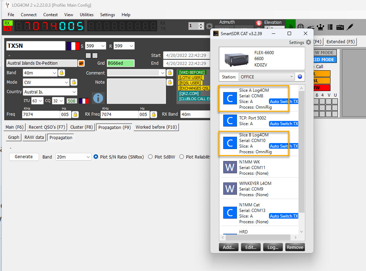
Task: Toggle the Comment lock icon
Action: (x=170, y=73)
